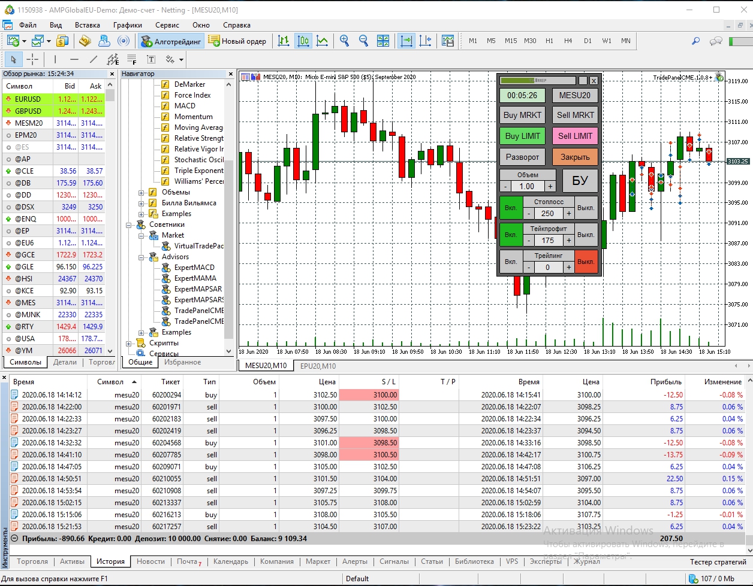Switch to the Журнал tab
The width and height of the screenshot is (753, 586).
(x=586, y=561)
